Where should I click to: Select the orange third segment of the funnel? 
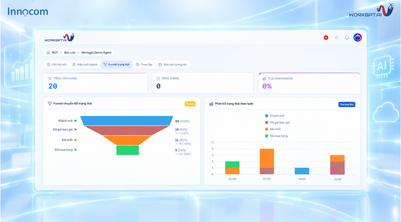click(127, 140)
